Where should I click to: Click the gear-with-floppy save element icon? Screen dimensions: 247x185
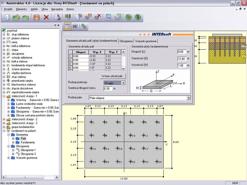pyautogui.click(x=88, y=17)
